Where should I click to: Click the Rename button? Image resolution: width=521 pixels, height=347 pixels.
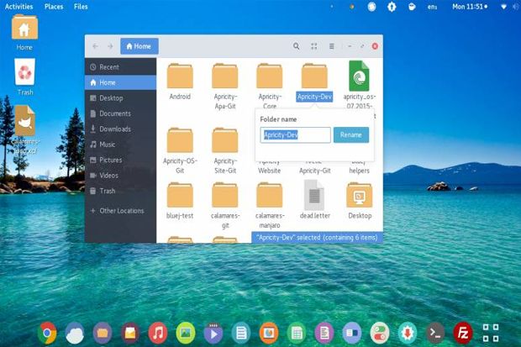tap(351, 135)
